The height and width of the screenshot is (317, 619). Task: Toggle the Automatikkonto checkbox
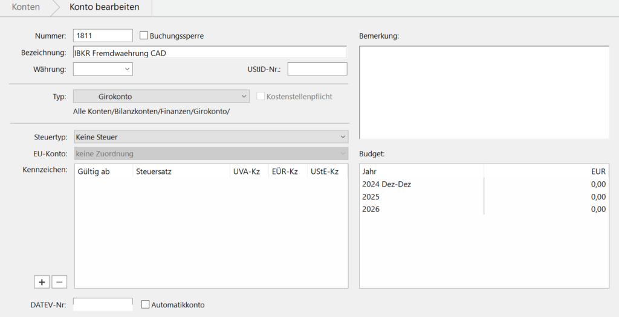[145, 305]
